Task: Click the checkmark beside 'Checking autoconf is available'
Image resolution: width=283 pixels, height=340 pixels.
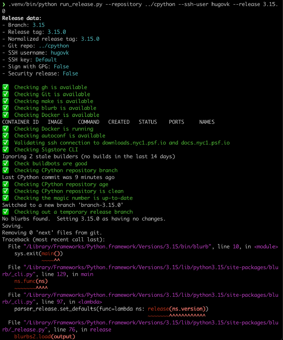Action: tap(6, 136)
